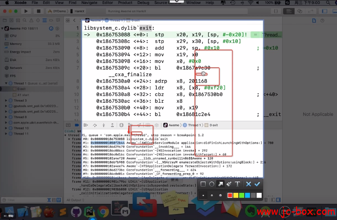Open the test navigator diamond icon
Viewport: 337px width, 220px height.
pyautogui.click(x=38, y=20)
